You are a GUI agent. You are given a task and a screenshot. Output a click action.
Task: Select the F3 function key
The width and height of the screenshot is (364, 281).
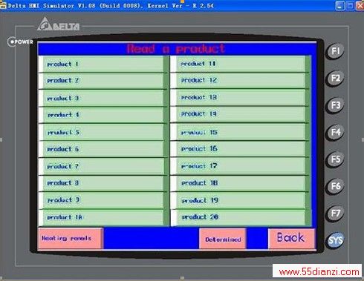(335, 105)
